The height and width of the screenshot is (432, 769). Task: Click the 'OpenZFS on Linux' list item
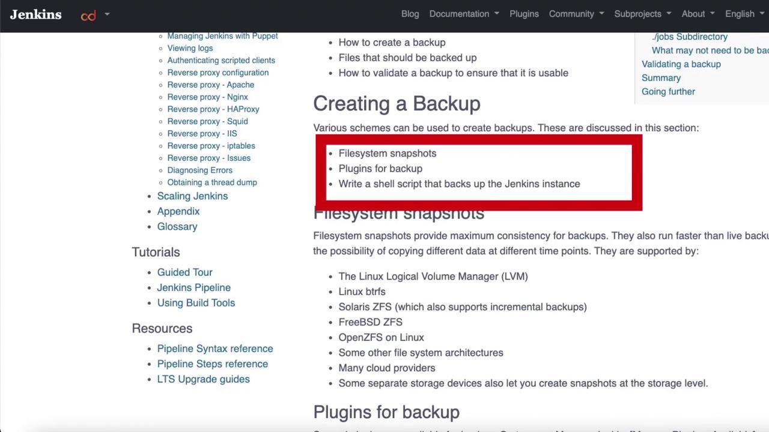tap(381, 337)
